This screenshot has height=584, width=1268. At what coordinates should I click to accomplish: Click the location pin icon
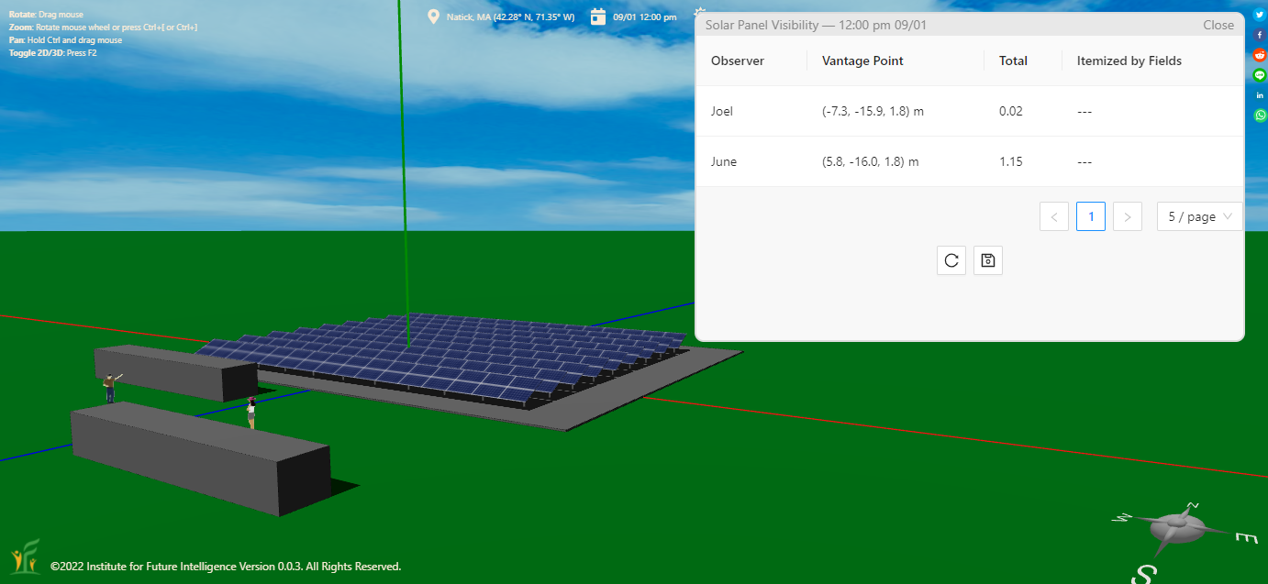coord(434,17)
